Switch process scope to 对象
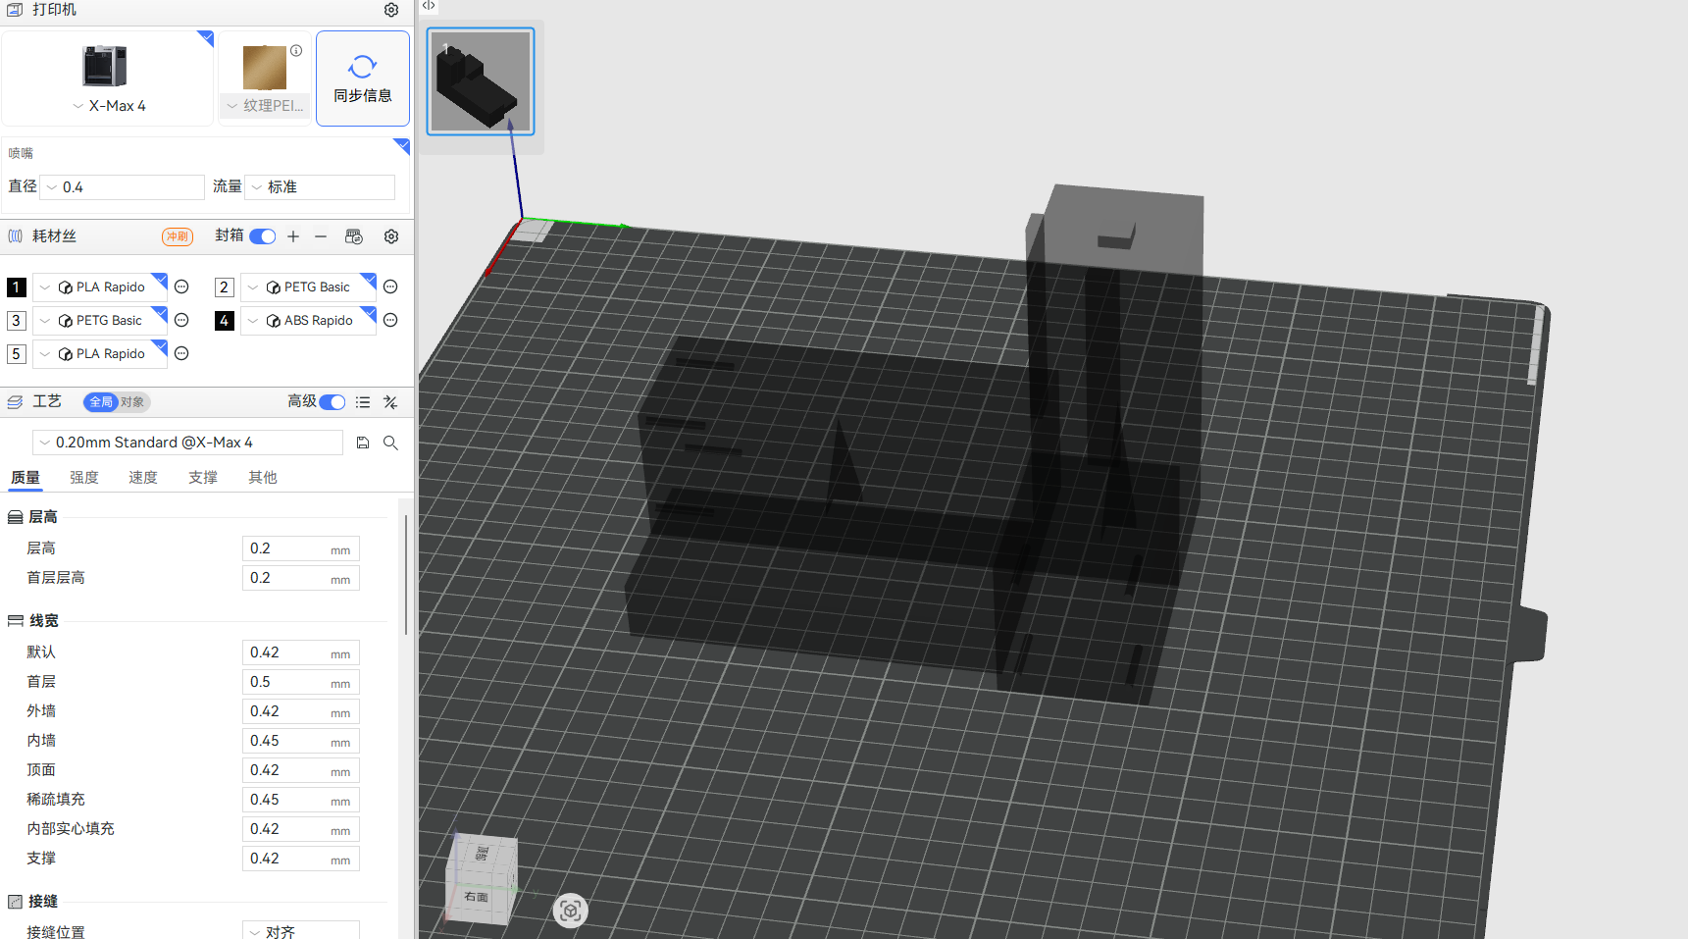Screen dimensions: 1688x939 point(132,402)
